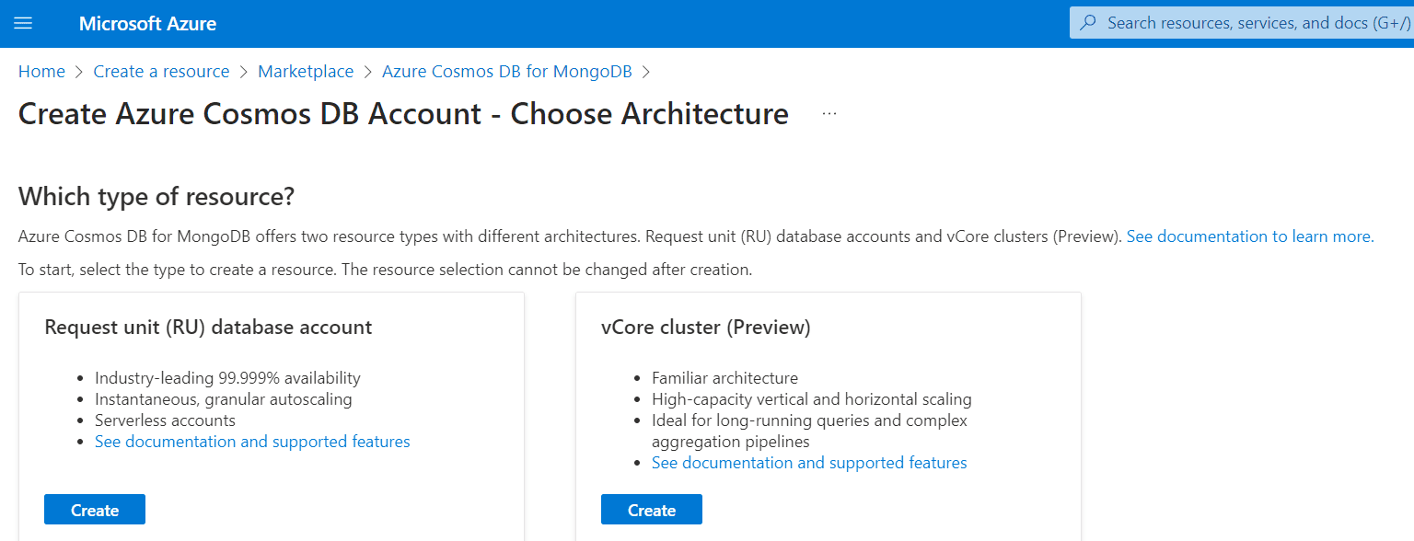1414x541 pixels.
Task: Open the ellipsis menu beside page title
Action: coord(829,114)
